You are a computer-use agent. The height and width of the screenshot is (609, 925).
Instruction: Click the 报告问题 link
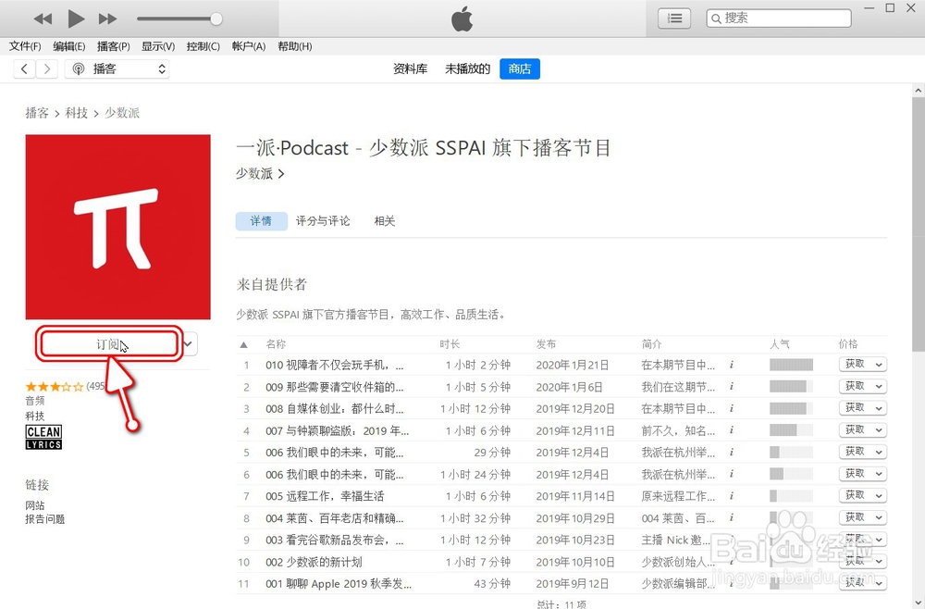point(44,519)
